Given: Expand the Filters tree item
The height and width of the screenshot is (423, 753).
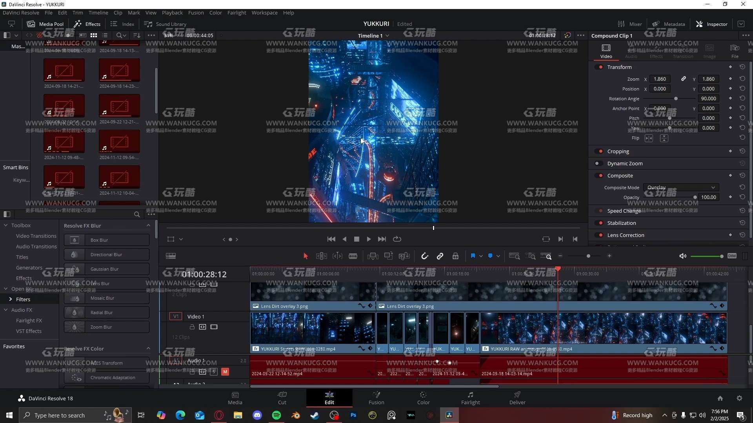Looking at the screenshot, I should point(11,299).
